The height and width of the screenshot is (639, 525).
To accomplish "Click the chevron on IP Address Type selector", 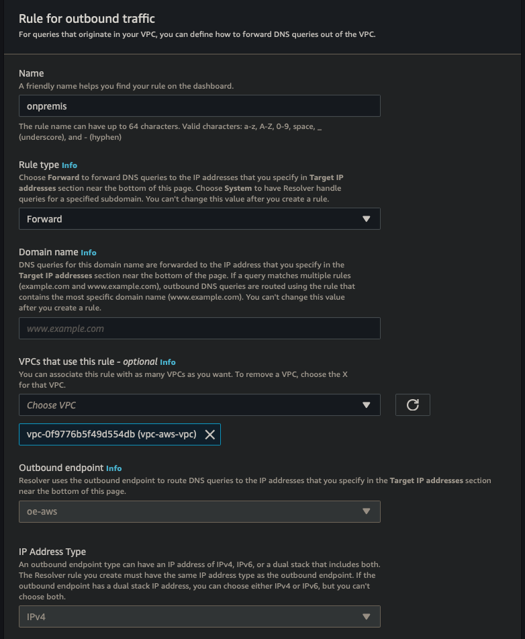I will click(x=367, y=616).
